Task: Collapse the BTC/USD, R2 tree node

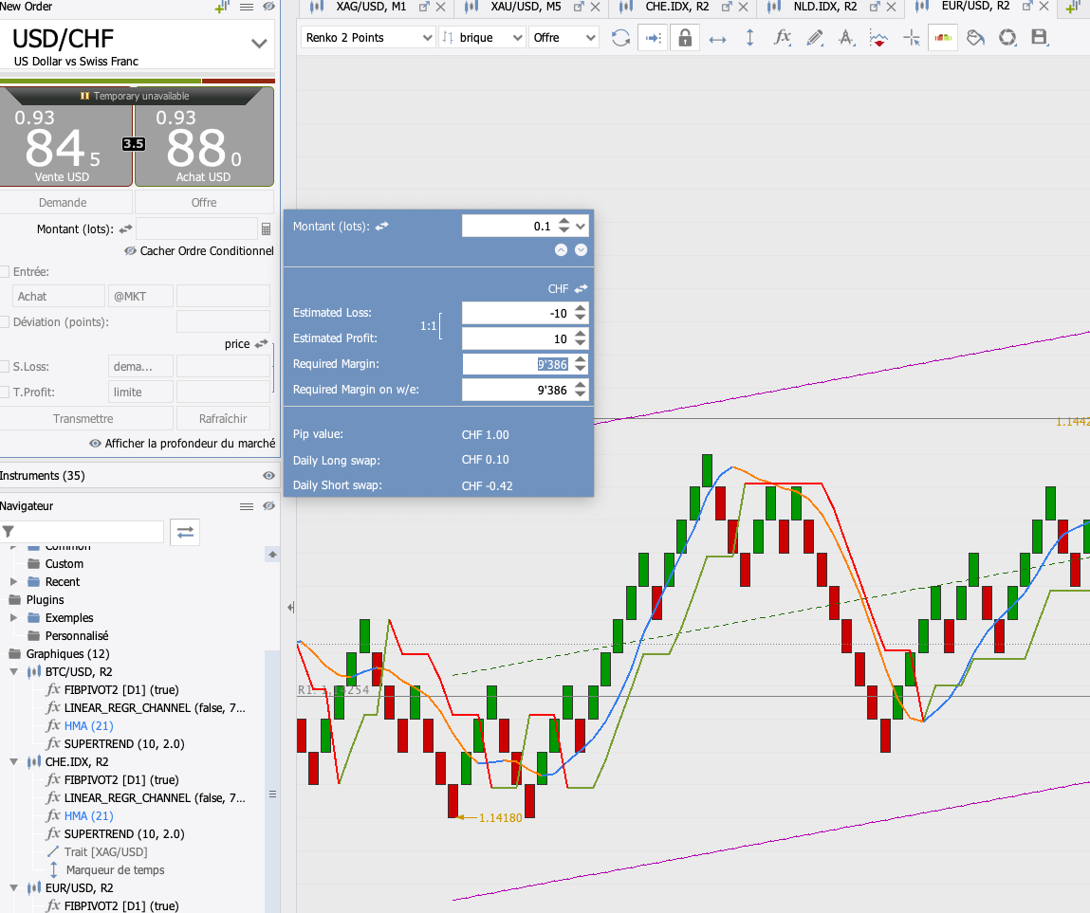Action: (x=14, y=672)
